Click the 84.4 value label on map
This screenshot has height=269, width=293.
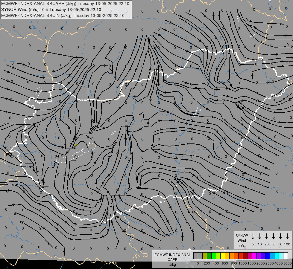tap(59, 156)
